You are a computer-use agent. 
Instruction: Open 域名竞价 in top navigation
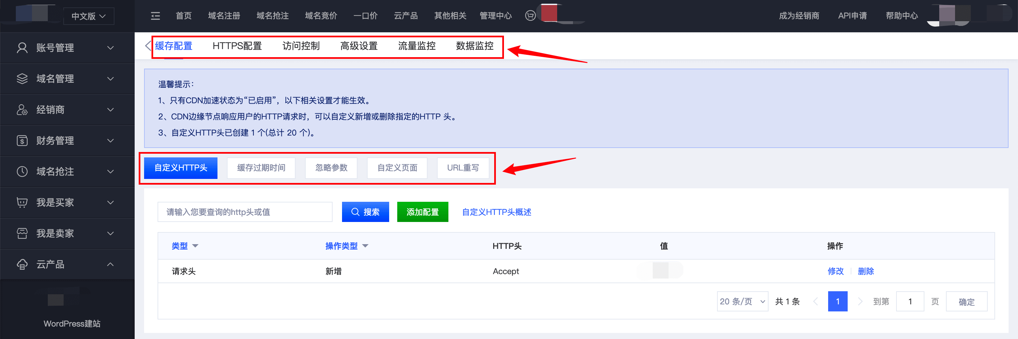(321, 16)
